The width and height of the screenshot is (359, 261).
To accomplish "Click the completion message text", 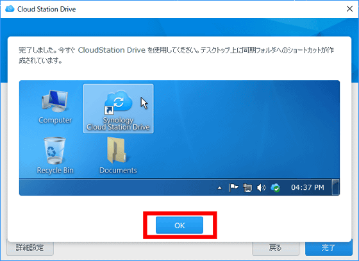I will 176,55.
